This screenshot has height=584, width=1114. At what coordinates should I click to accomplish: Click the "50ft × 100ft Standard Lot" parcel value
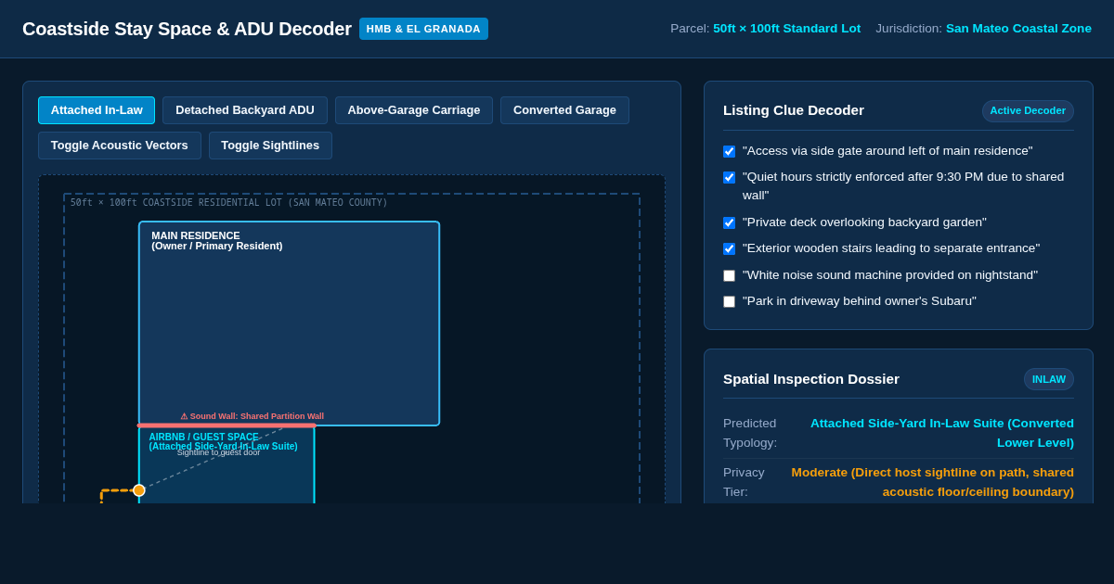pos(786,29)
